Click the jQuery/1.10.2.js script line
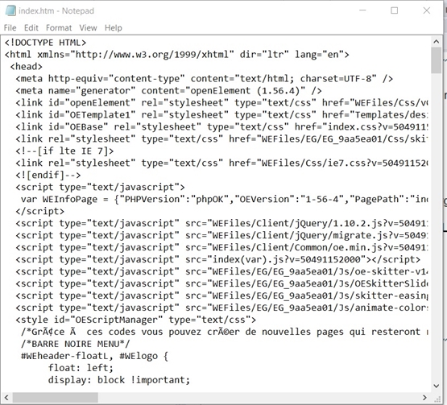The image size is (447, 405). 221,223
